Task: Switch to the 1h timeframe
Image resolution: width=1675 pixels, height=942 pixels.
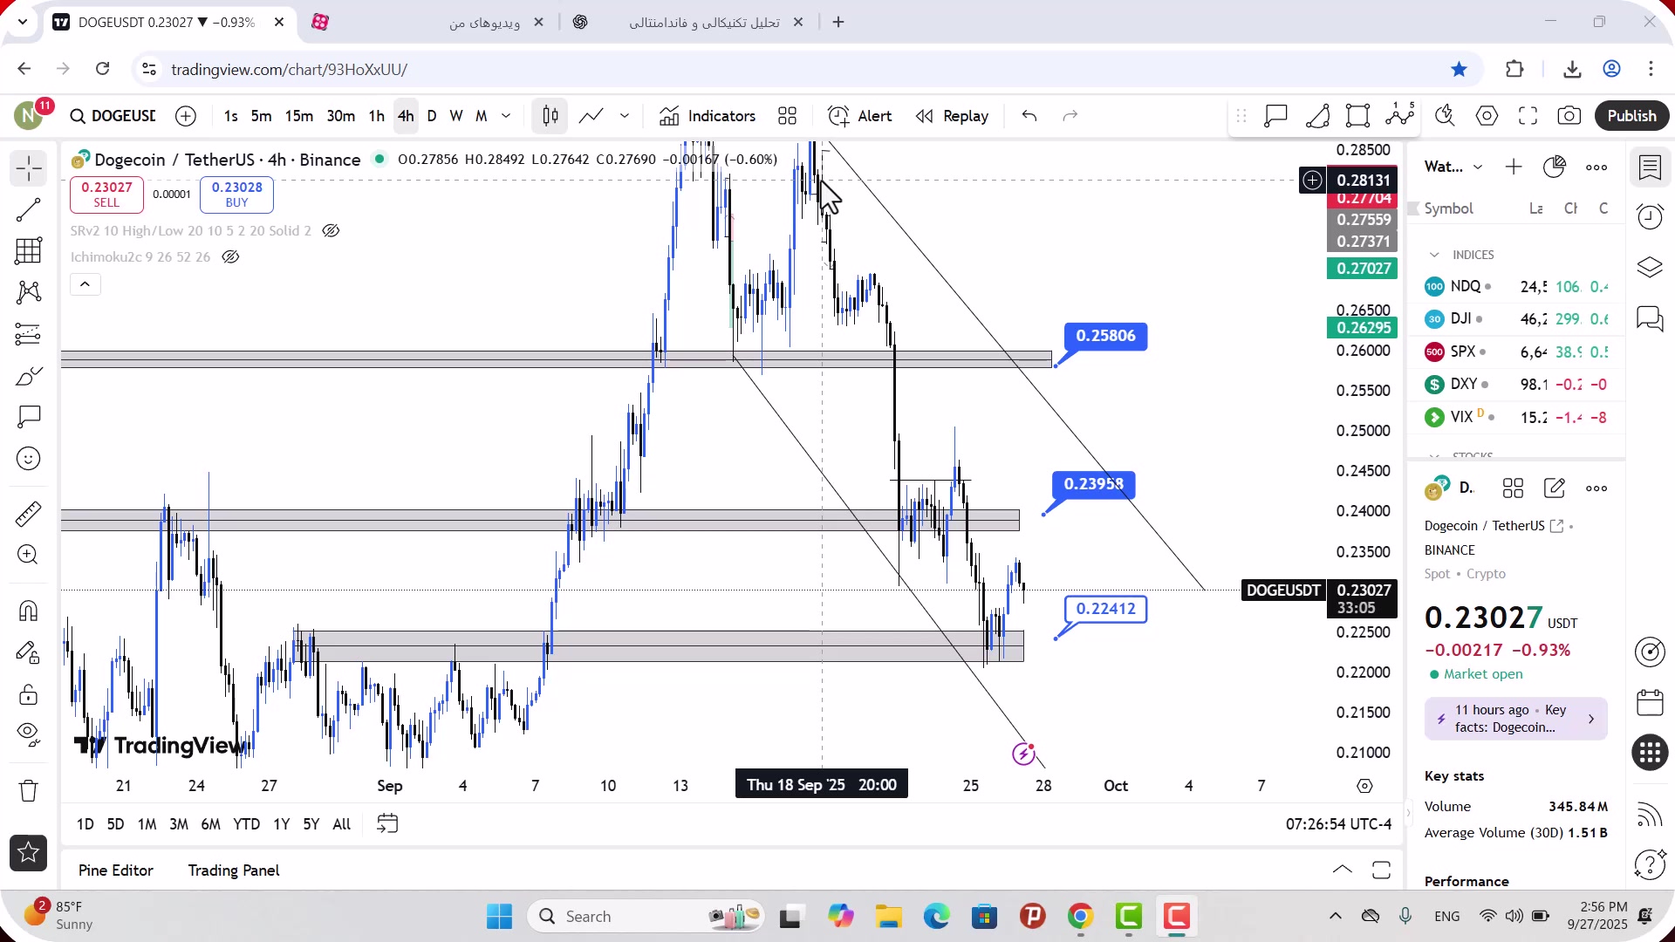Action: point(376,116)
